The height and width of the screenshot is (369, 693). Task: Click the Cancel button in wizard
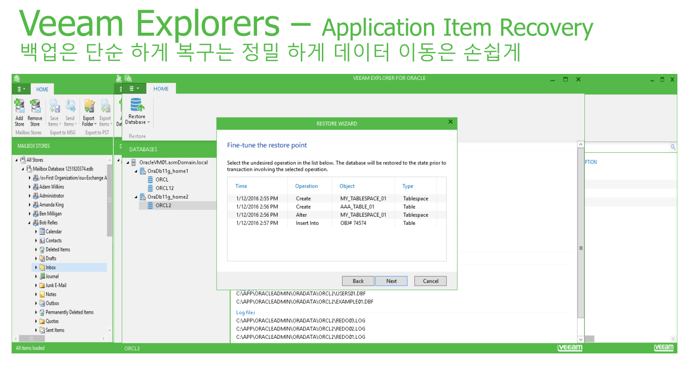point(430,281)
